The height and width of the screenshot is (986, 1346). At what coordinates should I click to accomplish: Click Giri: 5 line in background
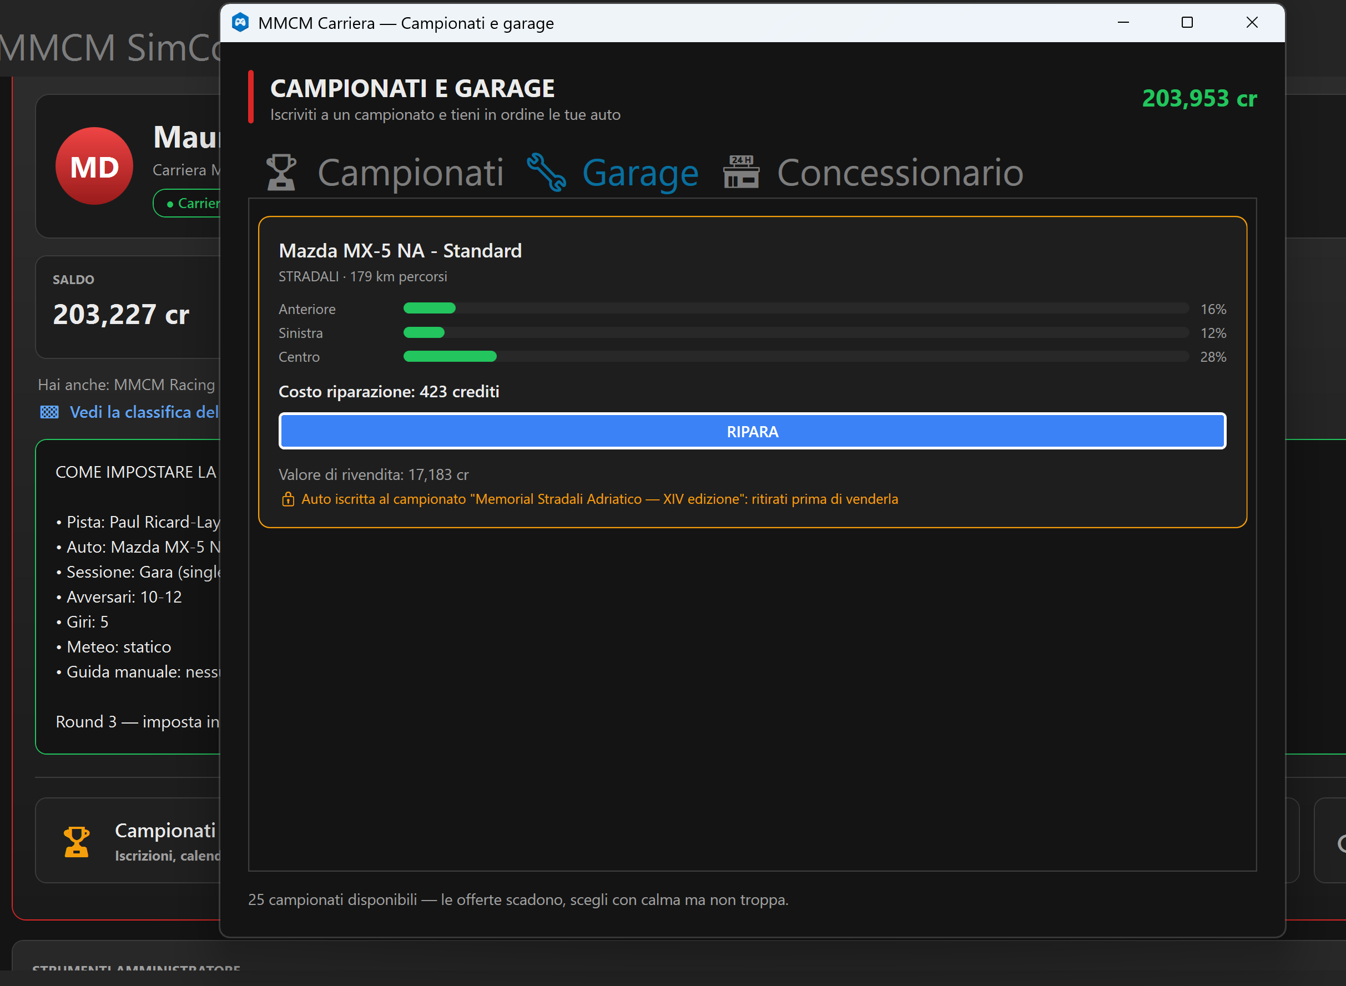[x=82, y=622]
